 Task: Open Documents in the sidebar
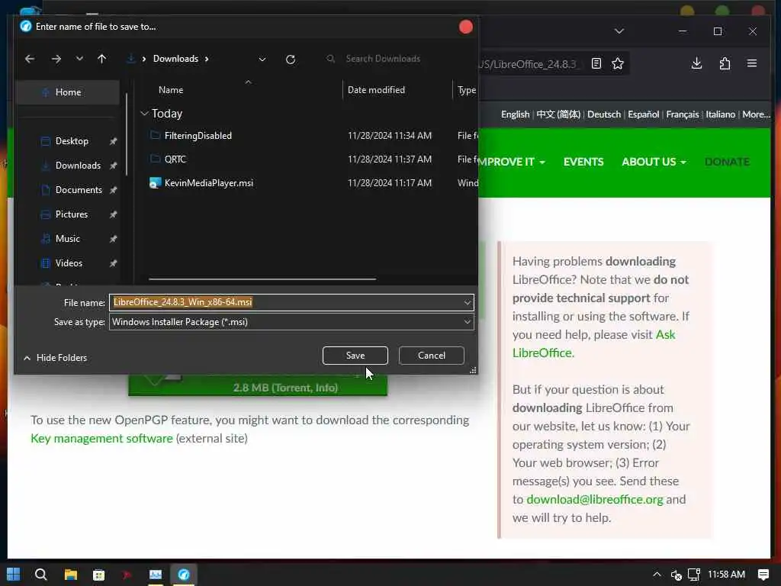79,190
